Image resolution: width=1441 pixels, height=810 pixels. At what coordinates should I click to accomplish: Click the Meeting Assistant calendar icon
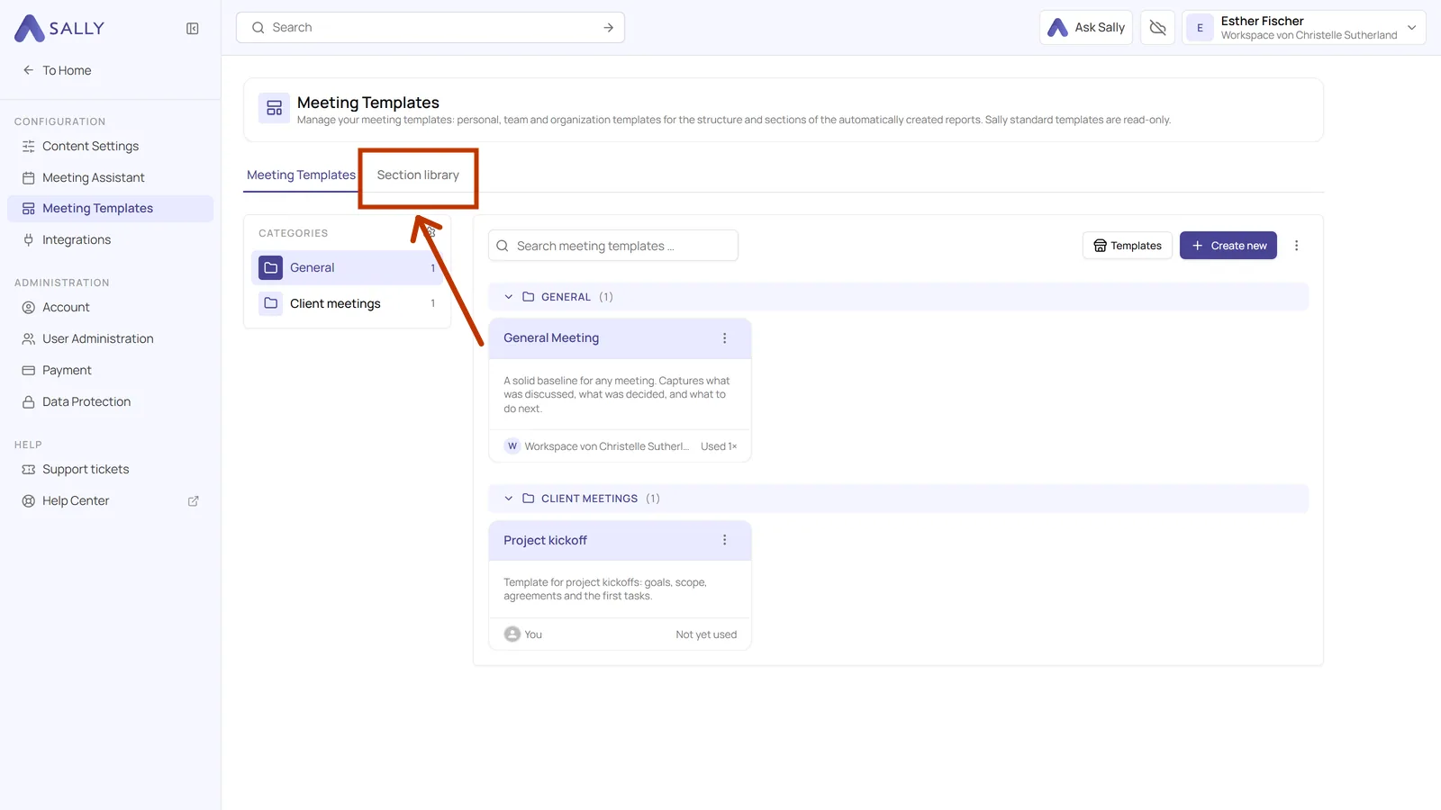[x=29, y=178]
